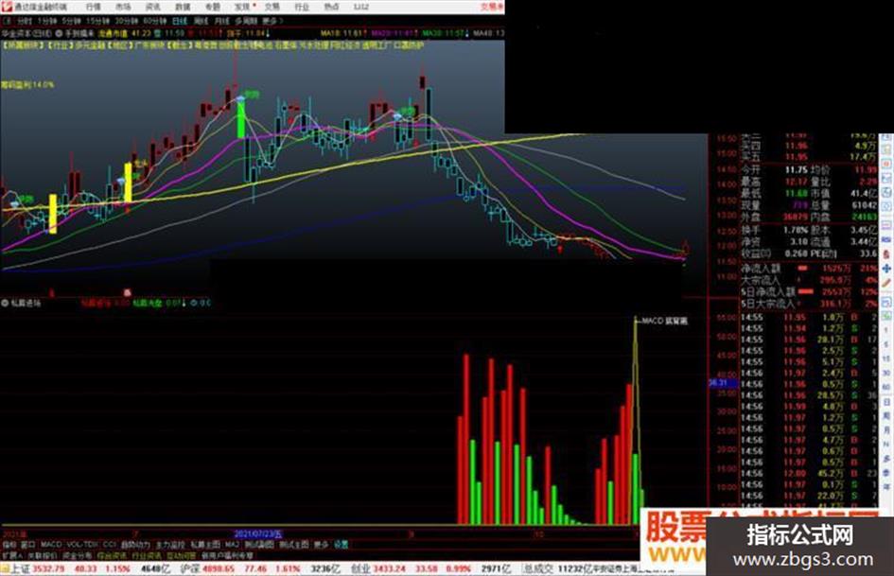Click the 换手 1.78% value
894x576 pixels.
click(796, 231)
